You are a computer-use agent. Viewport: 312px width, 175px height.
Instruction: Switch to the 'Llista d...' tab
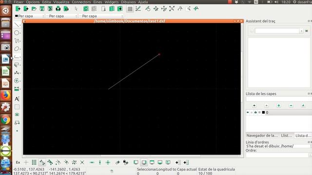[303, 136]
